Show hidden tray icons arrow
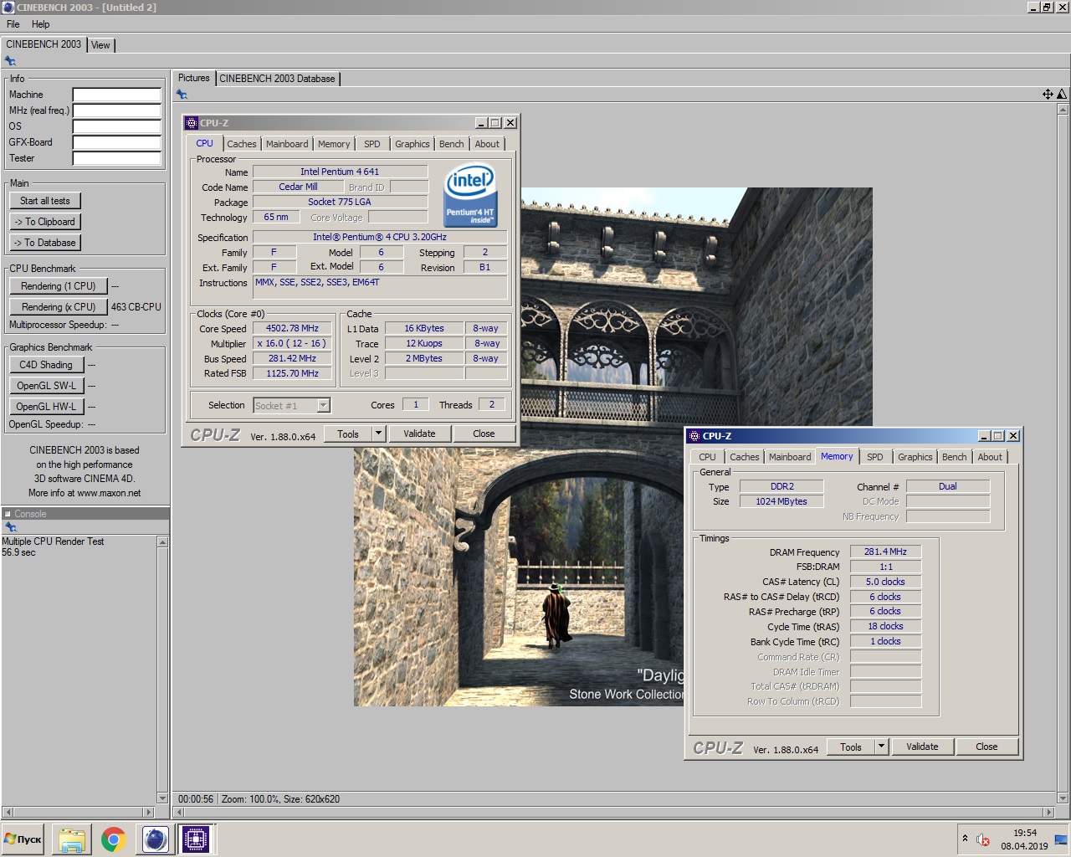The width and height of the screenshot is (1071, 857). pyautogui.click(x=965, y=839)
